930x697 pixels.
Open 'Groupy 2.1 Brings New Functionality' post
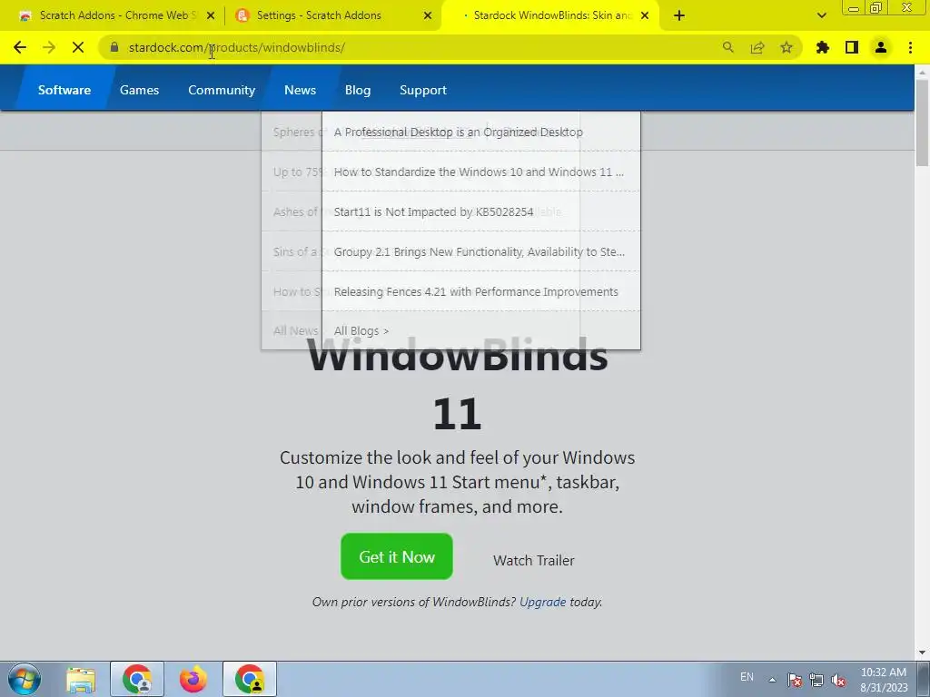tap(479, 252)
